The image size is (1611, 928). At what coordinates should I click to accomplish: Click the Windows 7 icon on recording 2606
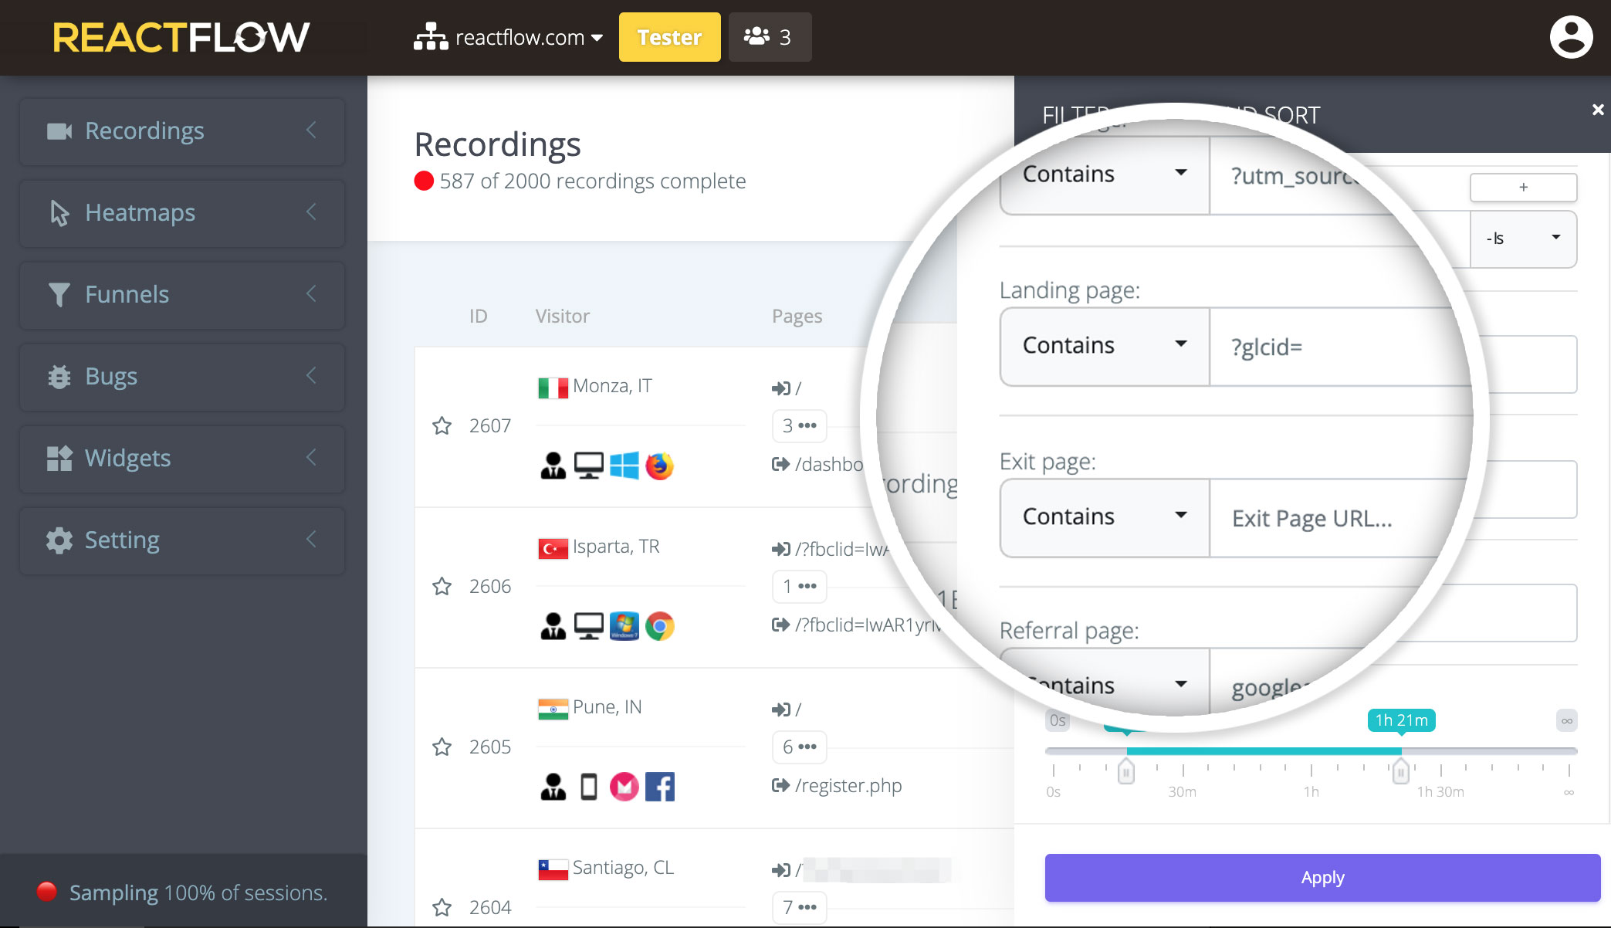coord(624,626)
